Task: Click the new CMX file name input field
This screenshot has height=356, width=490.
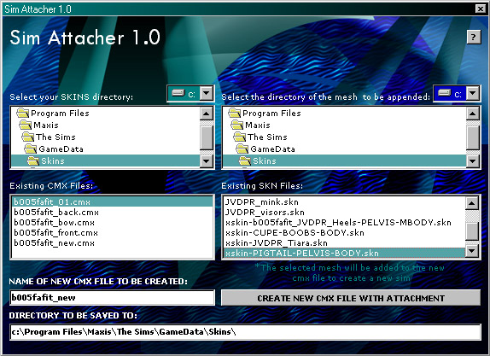Action: [112, 298]
